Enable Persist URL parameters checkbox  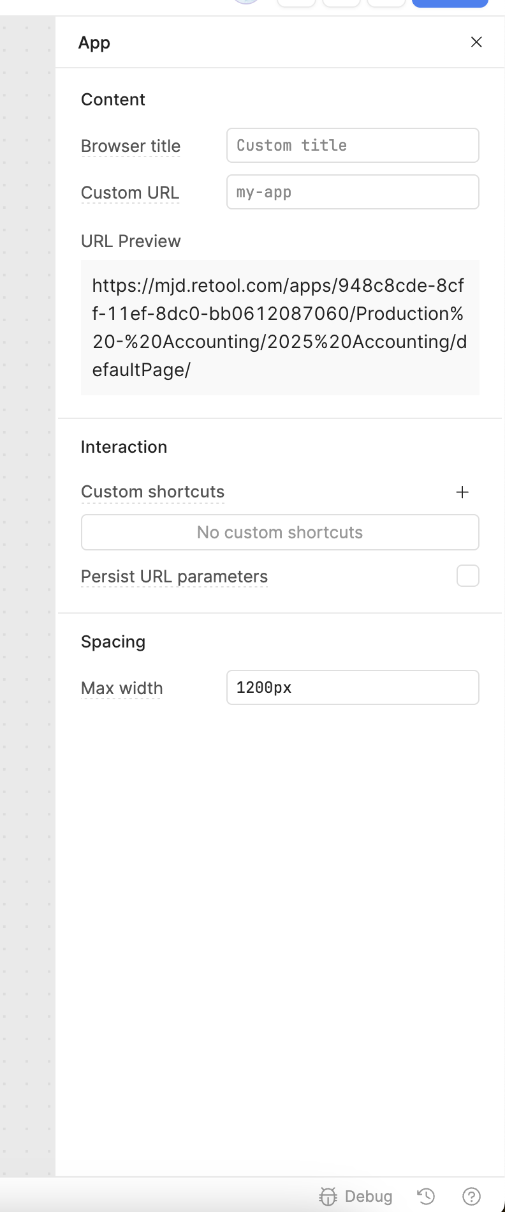coord(467,576)
